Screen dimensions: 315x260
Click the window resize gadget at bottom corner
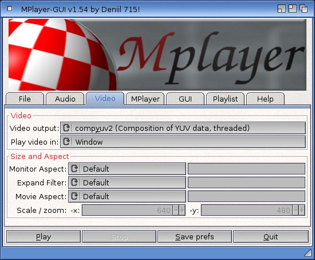click(308, 253)
